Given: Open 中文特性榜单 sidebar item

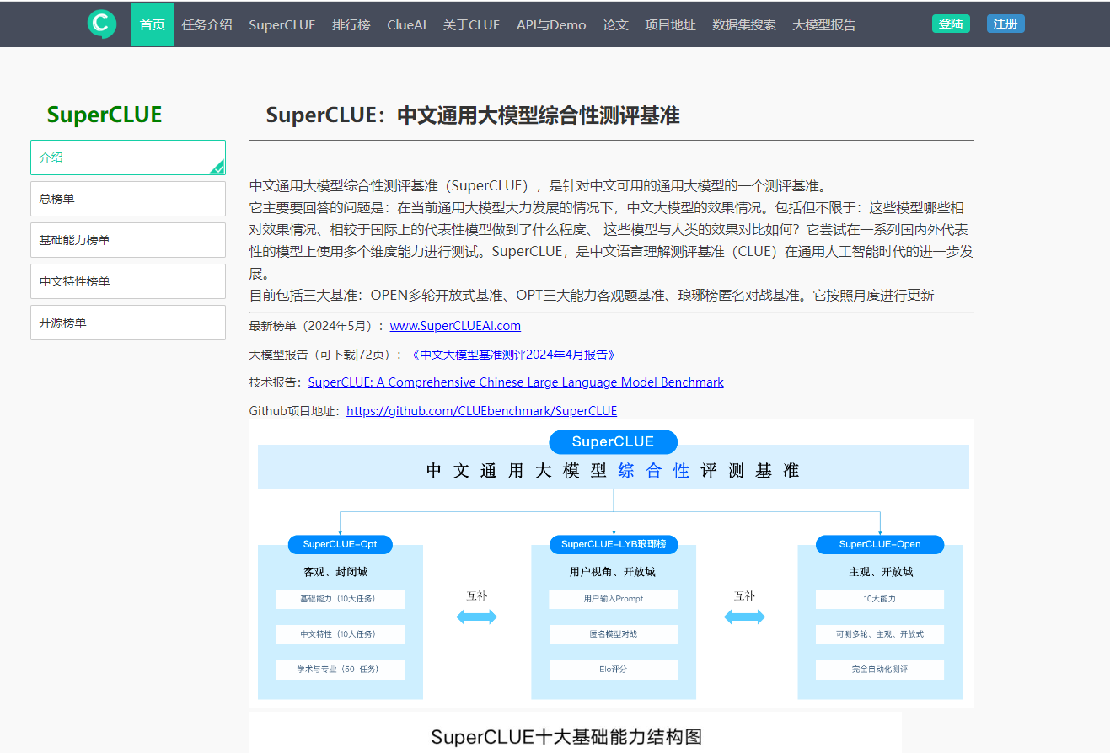Looking at the screenshot, I should (x=128, y=281).
